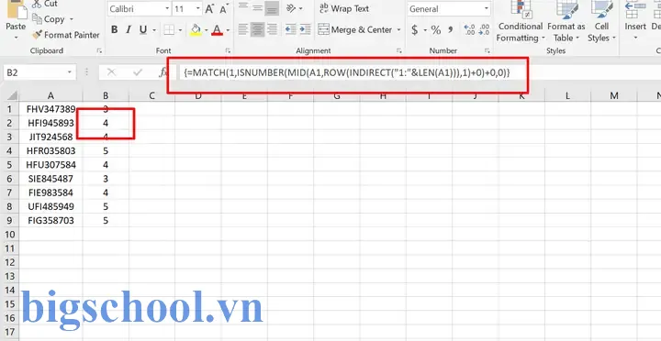Click the Copy command
The image size is (661, 341).
(49, 19)
